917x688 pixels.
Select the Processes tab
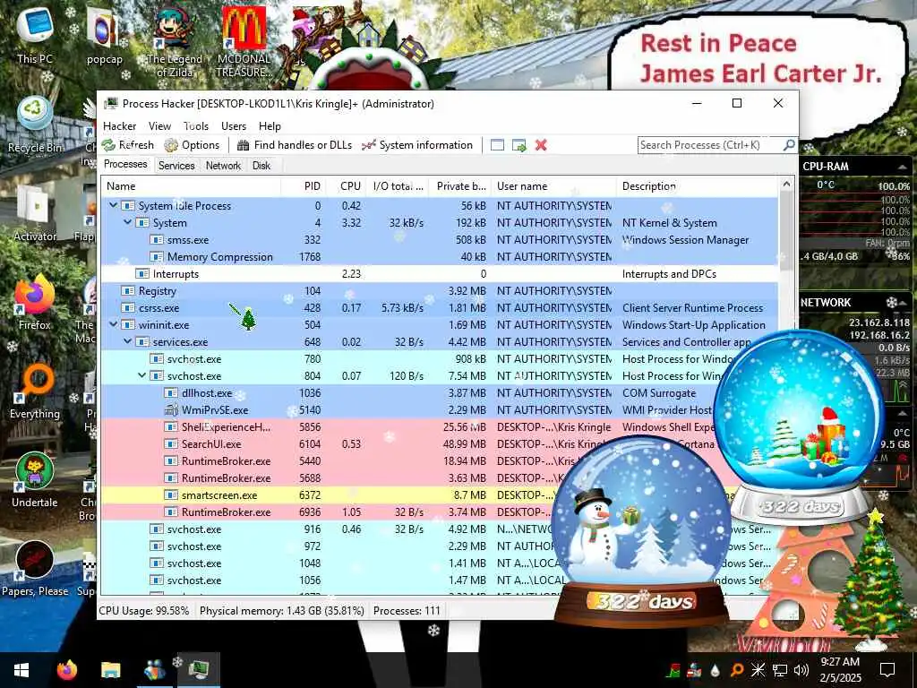pyautogui.click(x=125, y=165)
